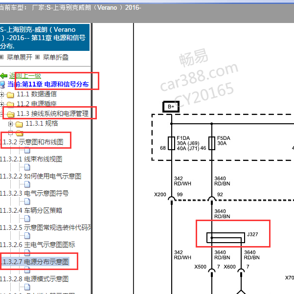294x294 pixels.
Task: Click the open folder icon above 11.3.2
Action: (x=19, y=133)
